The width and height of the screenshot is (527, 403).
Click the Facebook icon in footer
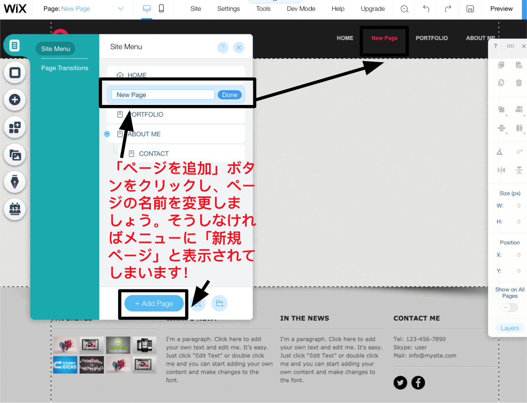click(x=418, y=383)
